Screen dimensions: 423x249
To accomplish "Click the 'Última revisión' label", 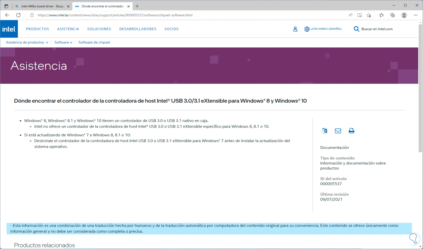I will click(334, 194).
